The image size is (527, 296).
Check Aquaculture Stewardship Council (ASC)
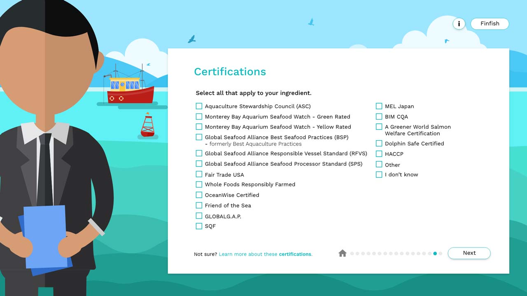pos(199,106)
